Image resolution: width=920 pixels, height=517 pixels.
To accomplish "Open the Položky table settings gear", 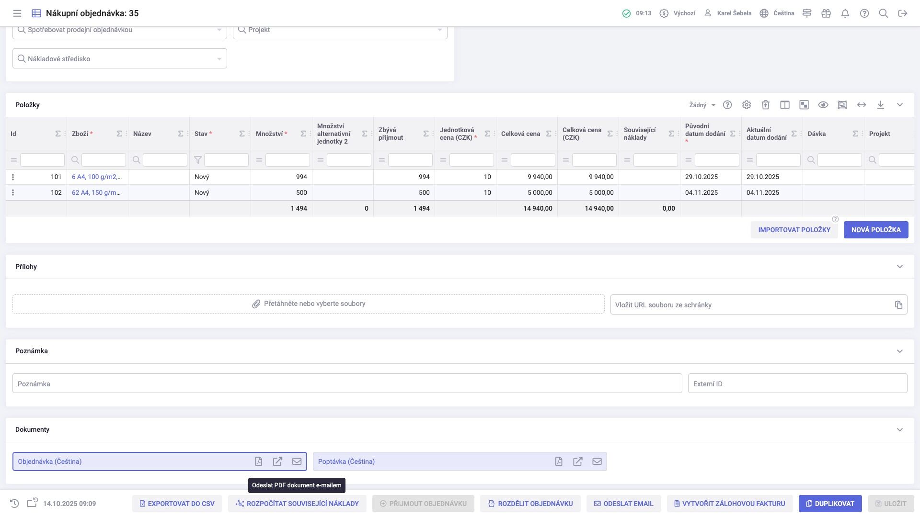I will [x=747, y=105].
